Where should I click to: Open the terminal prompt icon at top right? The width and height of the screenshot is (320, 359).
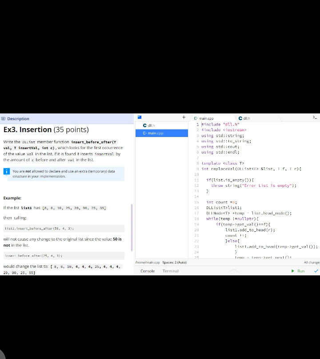tap(315, 117)
